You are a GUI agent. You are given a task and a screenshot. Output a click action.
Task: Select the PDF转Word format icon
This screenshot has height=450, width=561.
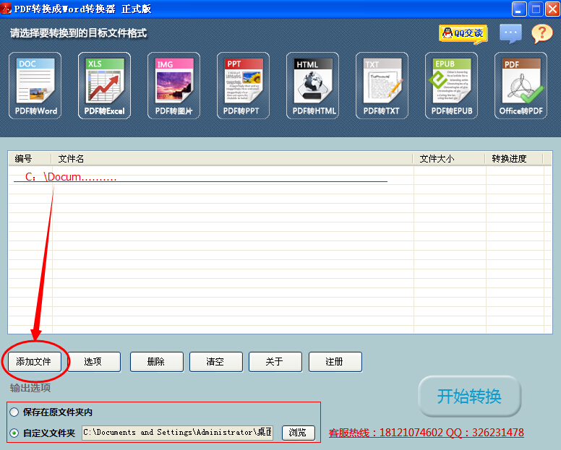35,85
